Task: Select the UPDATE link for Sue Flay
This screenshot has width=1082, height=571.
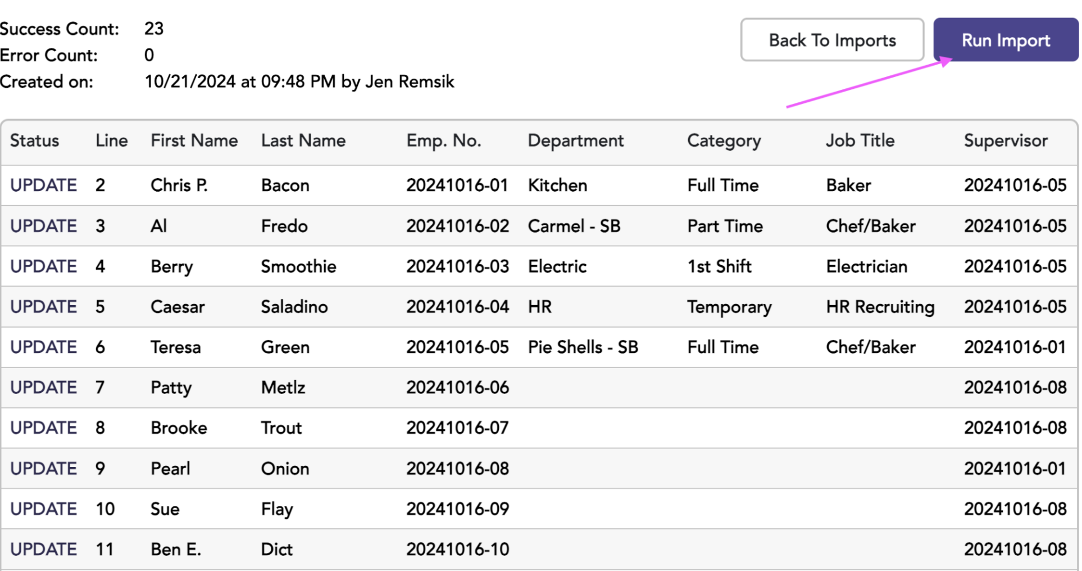Action: pyautogui.click(x=43, y=509)
